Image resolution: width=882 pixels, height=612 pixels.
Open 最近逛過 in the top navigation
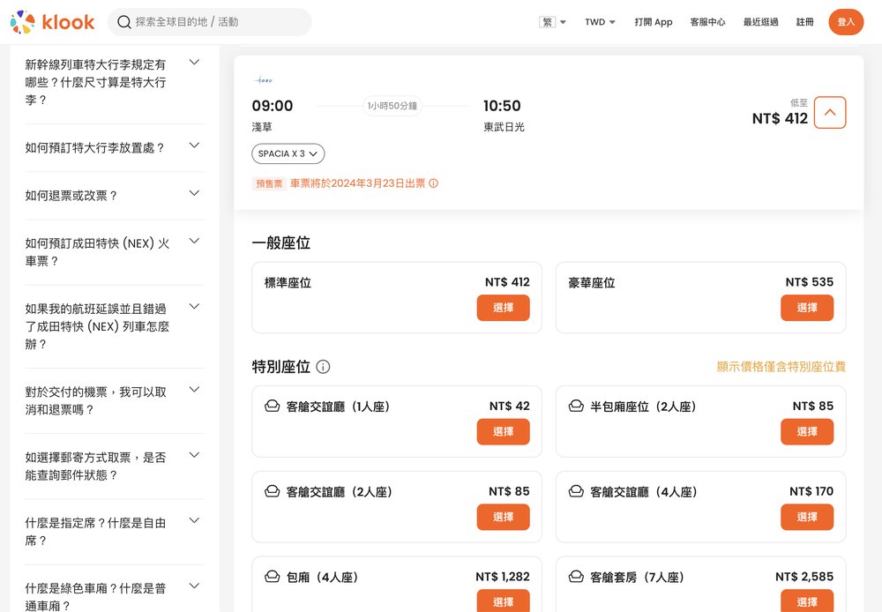(760, 22)
